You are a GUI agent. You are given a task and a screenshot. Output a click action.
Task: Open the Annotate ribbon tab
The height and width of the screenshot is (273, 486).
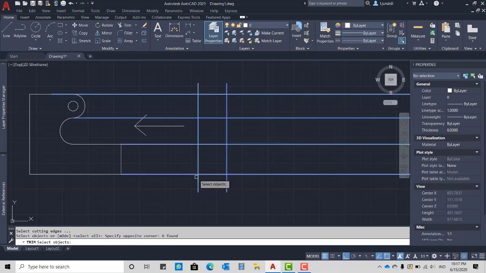tap(43, 17)
